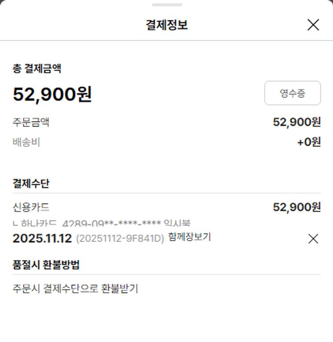The image size is (333, 342).
Task: Select order number 20251112-9F841D
Action: coord(120,238)
